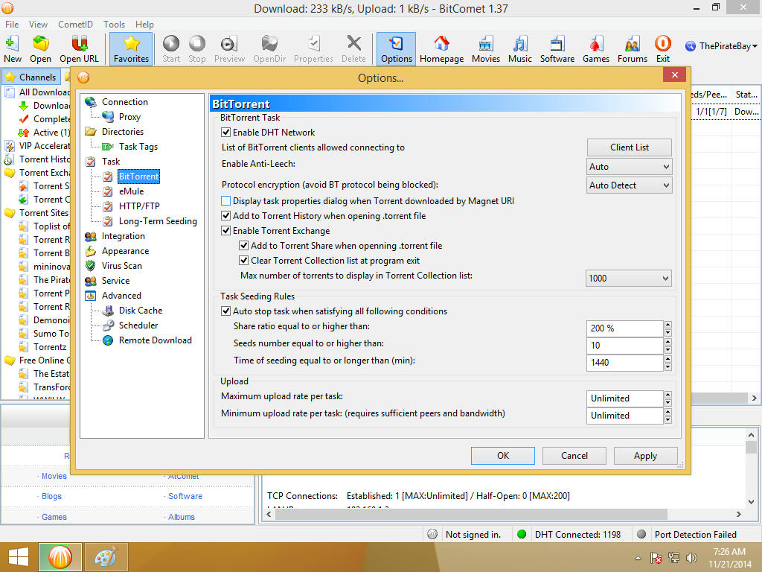Screen dimensions: 762x572
Task: Toggle Enable DHT Network checkbox
Action: tap(225, 133)
